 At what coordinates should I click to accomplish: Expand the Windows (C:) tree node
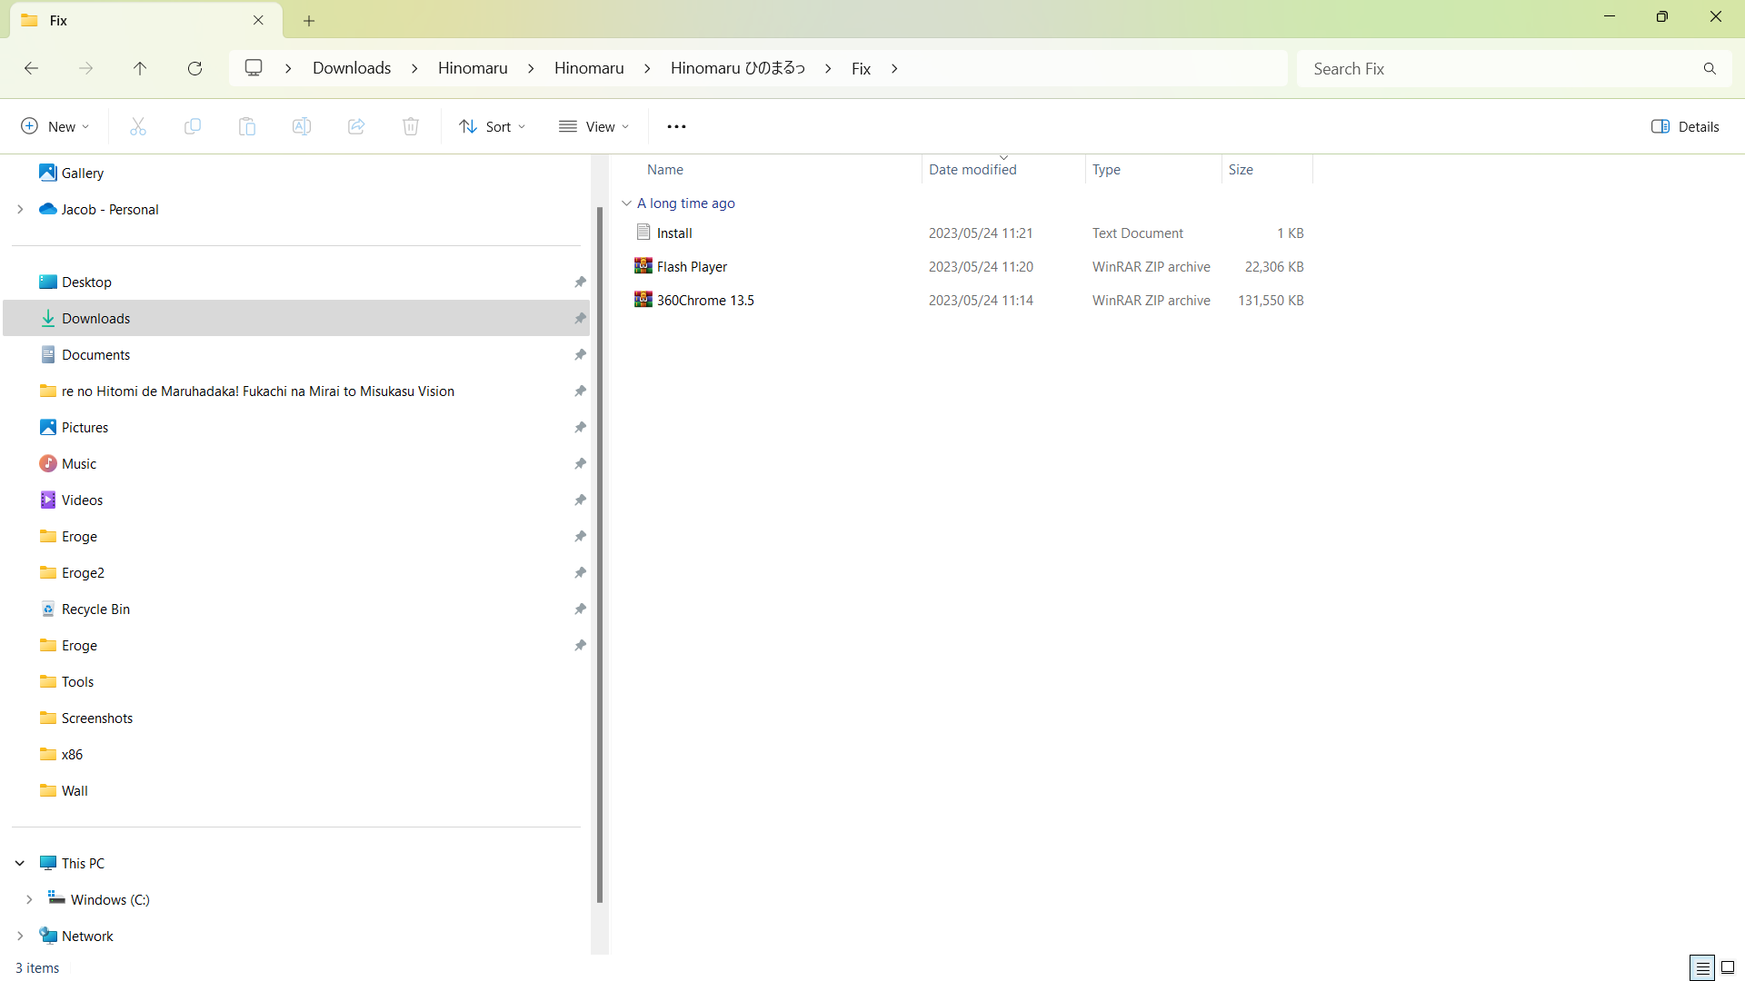coord(29,899)
